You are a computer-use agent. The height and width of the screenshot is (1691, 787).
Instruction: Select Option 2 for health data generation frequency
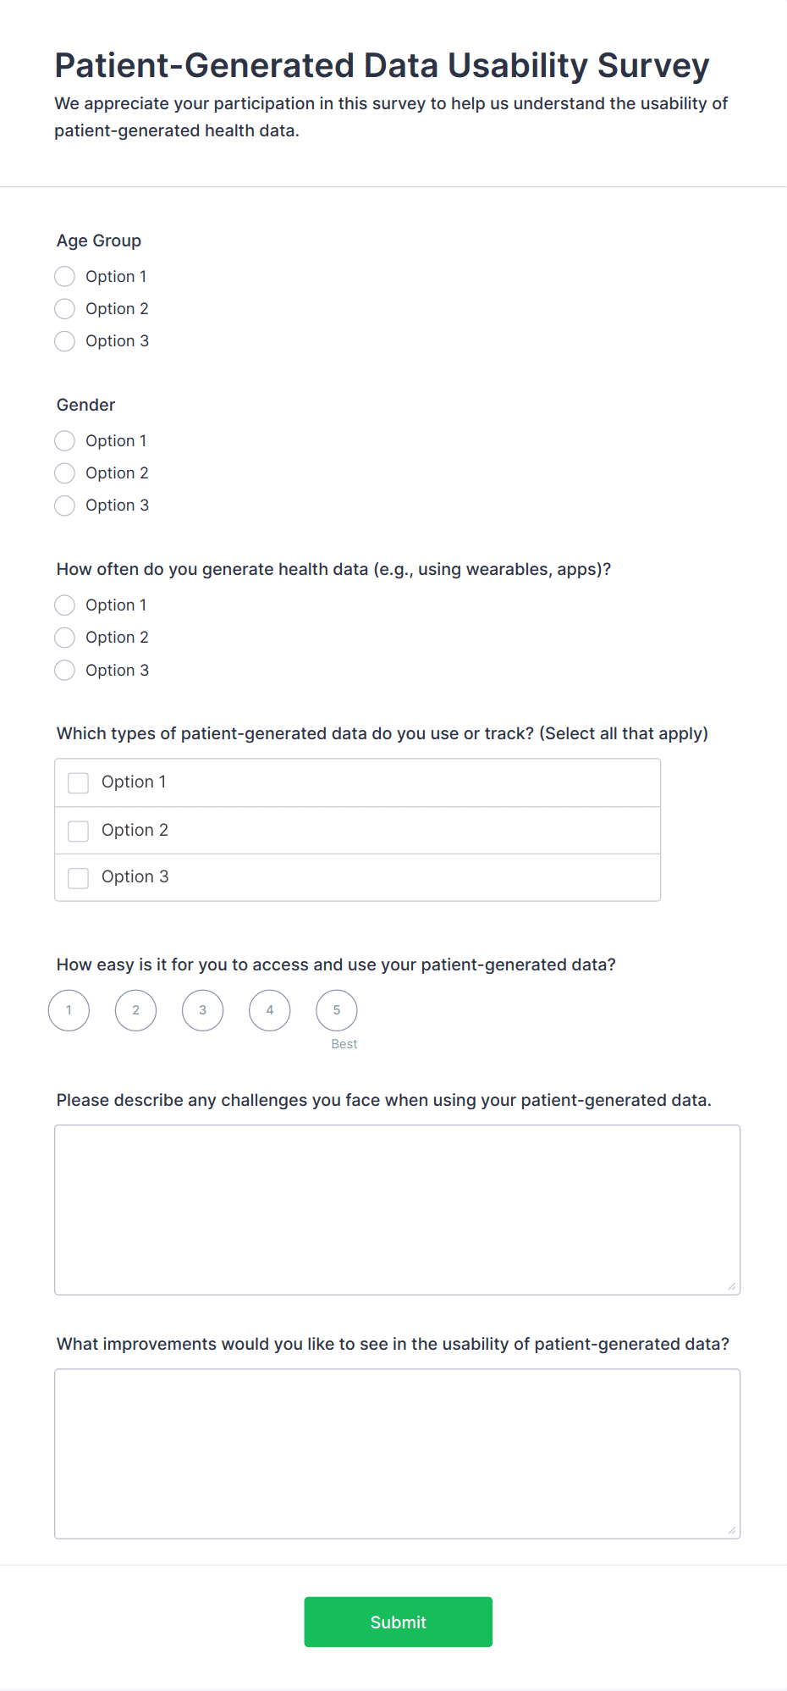[64, 637]
